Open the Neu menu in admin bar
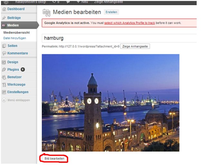 pyautogui.click(x=82, y=2)
